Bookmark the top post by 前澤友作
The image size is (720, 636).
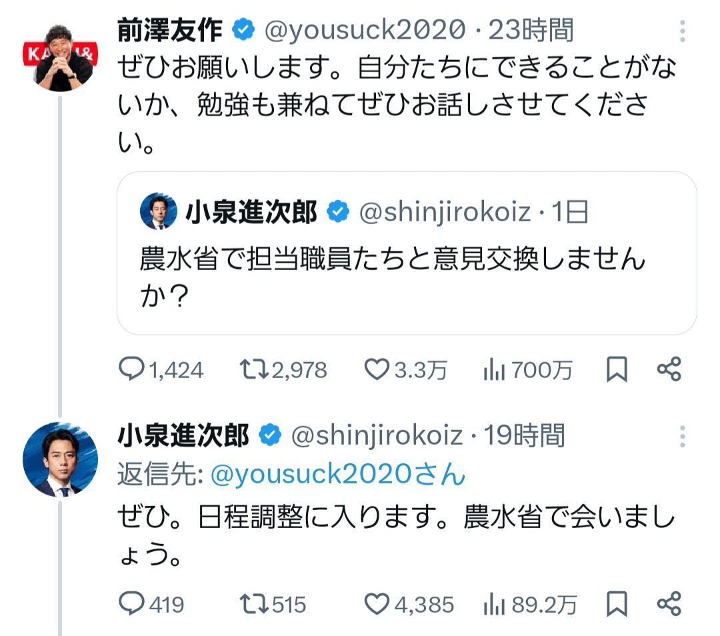pyautogui.click(x=617, y=370)
